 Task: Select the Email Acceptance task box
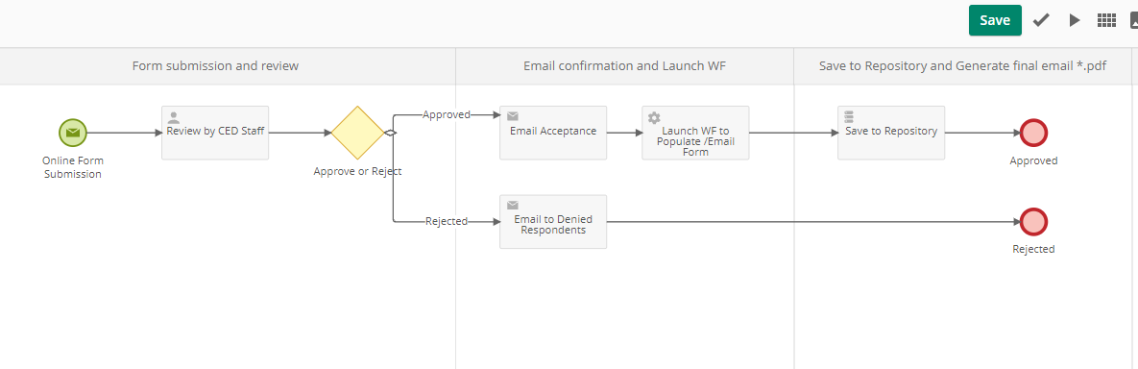[x=553, y=133]
